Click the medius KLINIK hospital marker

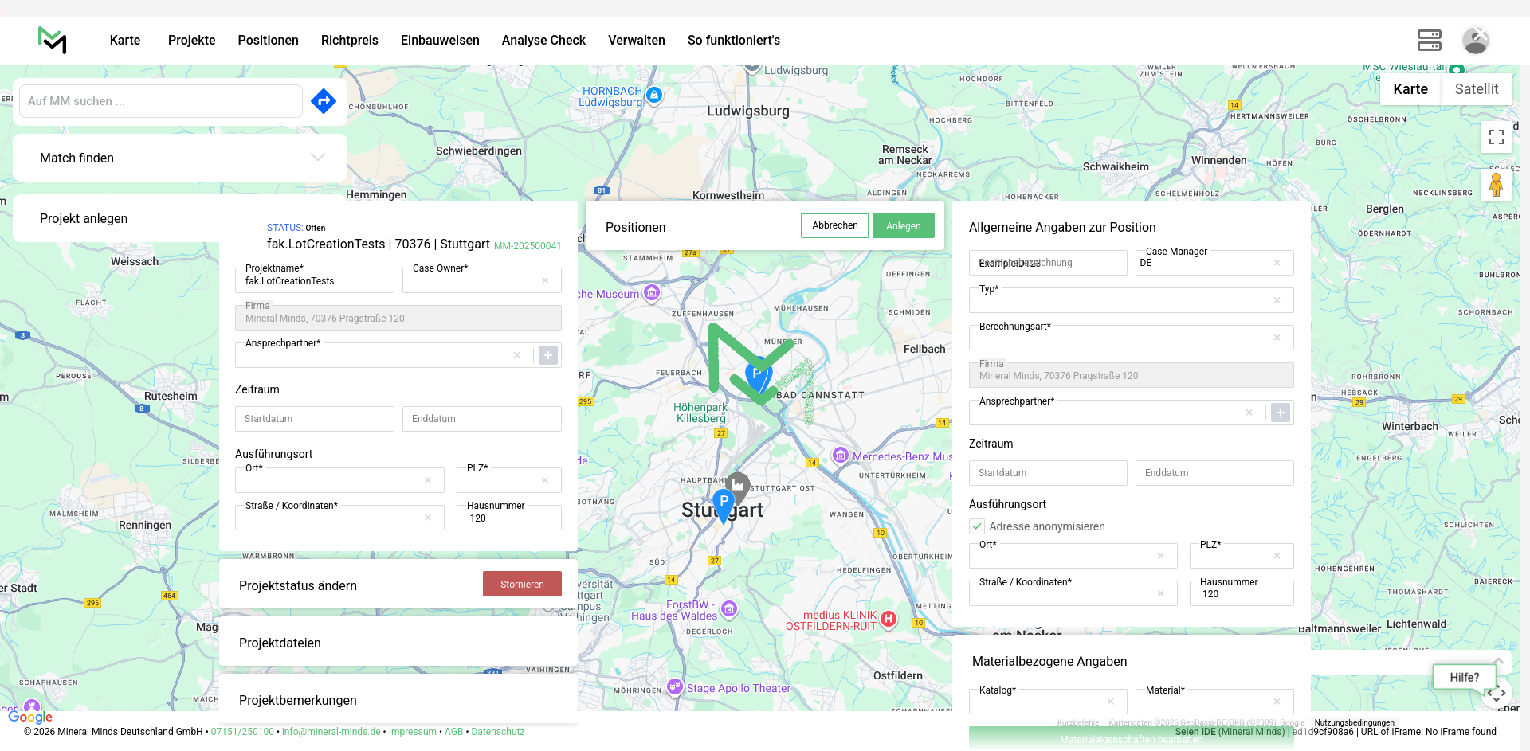point(889,619)
